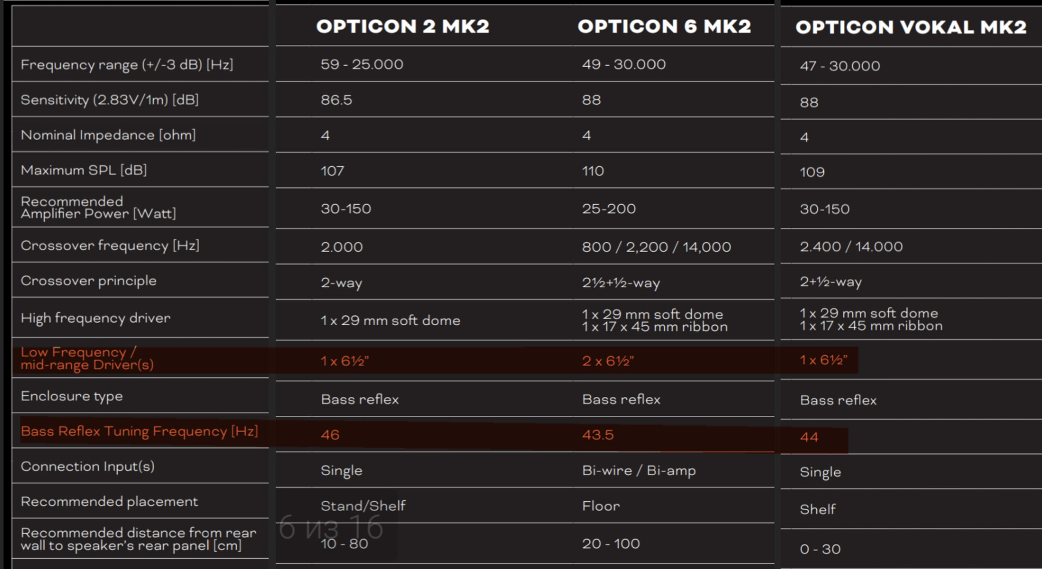Image resolution: width=1042 pixels, height=569 pixels.
Task: Select the High frequency driver row label
Action: point(96,318)
